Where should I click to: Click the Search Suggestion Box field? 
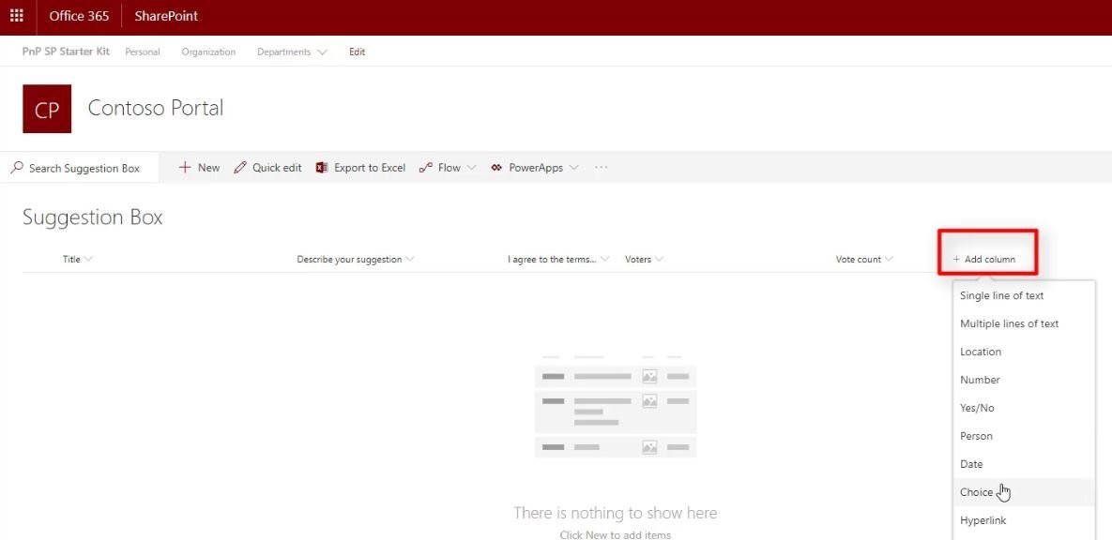(80, 168)
